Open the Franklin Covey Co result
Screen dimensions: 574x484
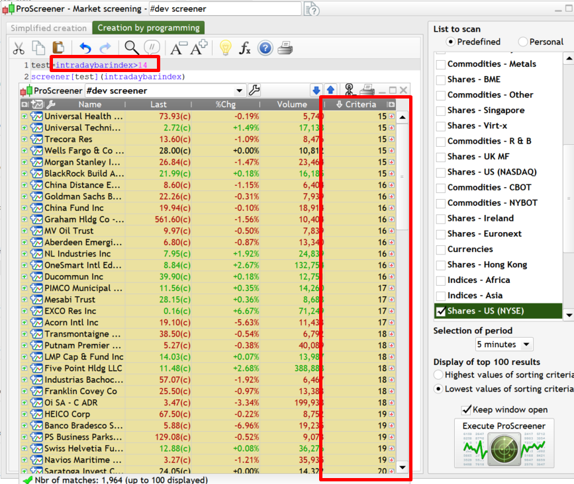(81, 391)
